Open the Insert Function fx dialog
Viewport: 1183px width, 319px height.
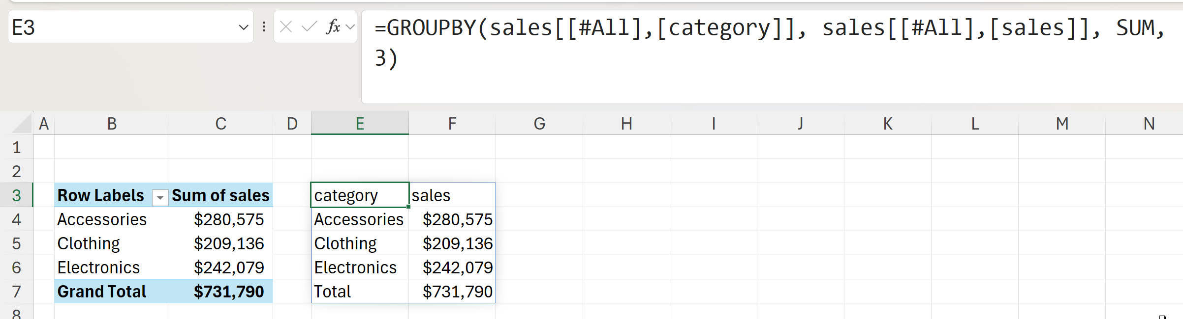click(333, 27)
